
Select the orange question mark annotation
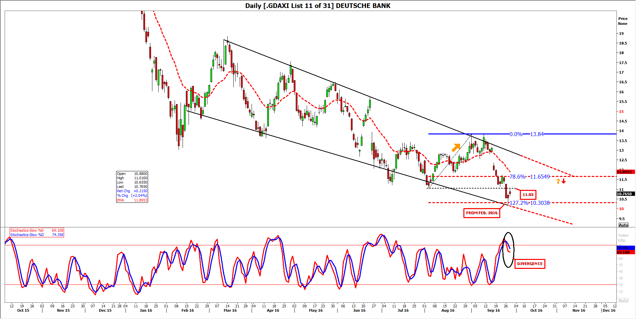[x=558, y=181]
